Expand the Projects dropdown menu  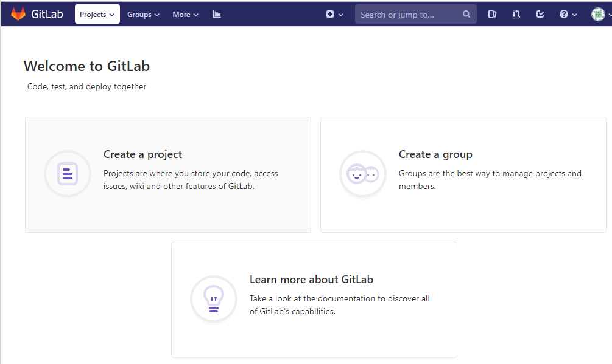click(97, 14)
